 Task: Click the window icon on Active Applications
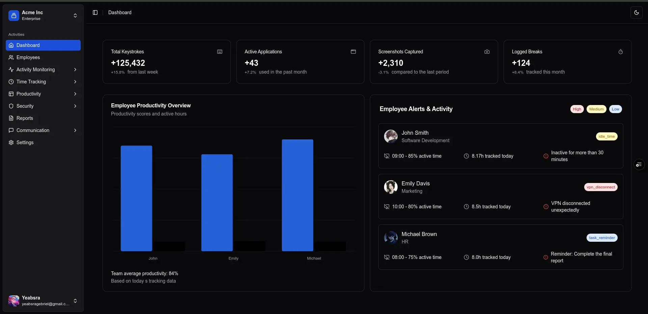(353, 52)
